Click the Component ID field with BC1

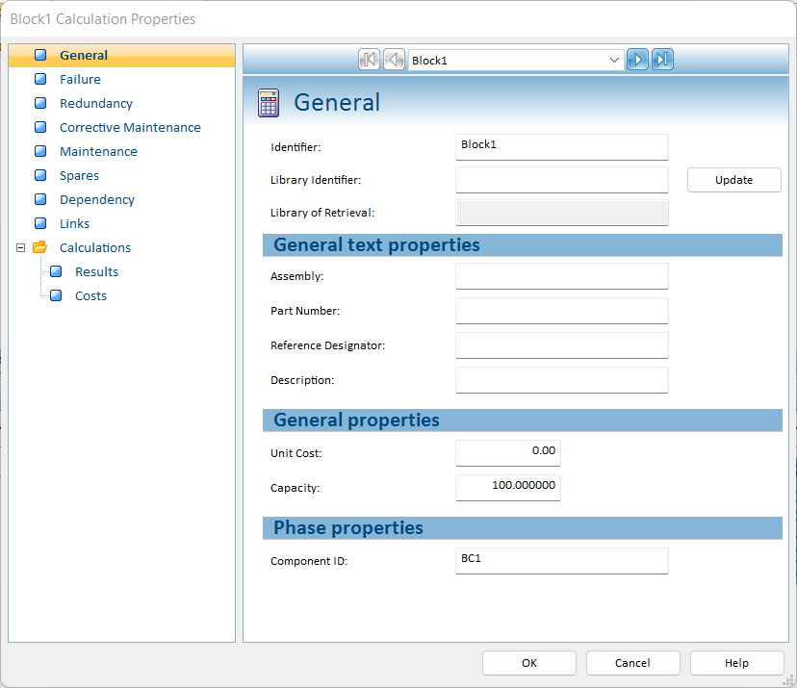562,561
